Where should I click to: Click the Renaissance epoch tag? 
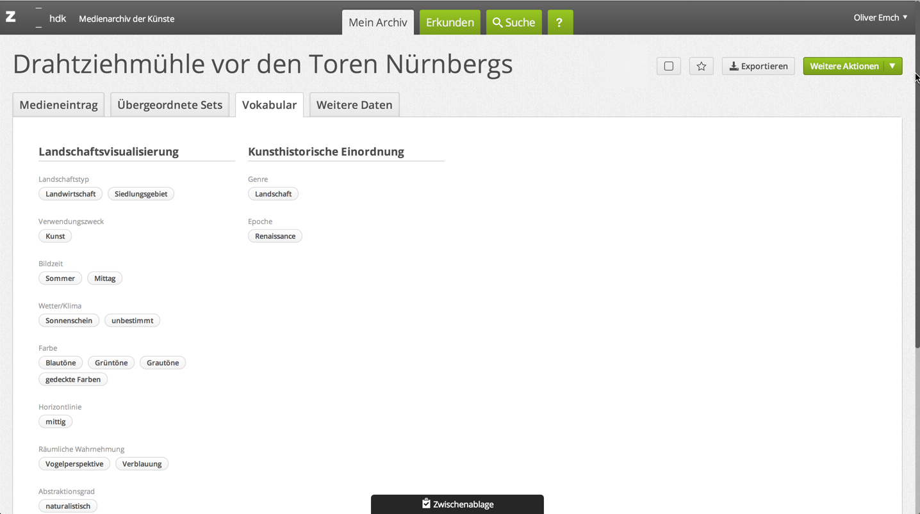[275, 236]
